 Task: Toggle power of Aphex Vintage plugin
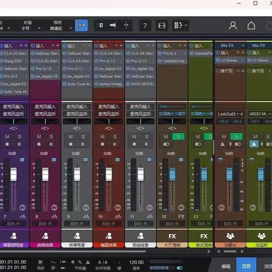click(96, 84)
